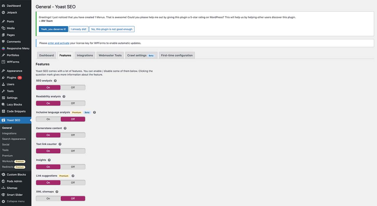
Task: Follow the 'enter and activate' license link
Action: tap(59, 43)
